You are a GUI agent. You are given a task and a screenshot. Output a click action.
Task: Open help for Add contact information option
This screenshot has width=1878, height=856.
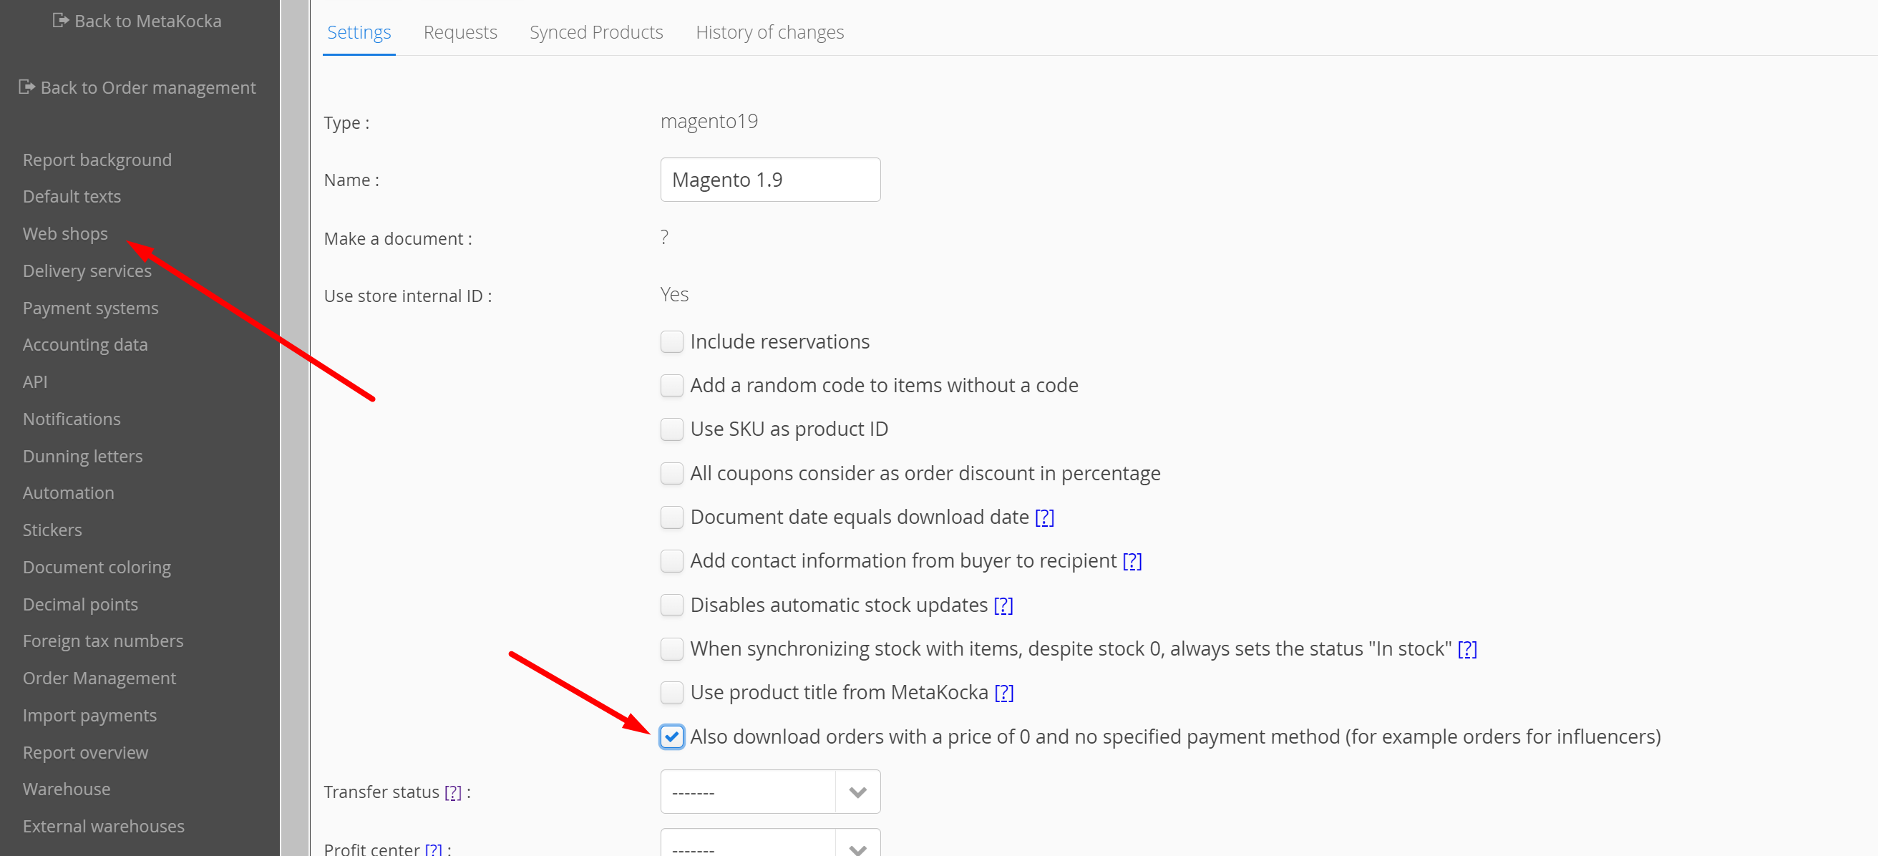(1132, 560)
